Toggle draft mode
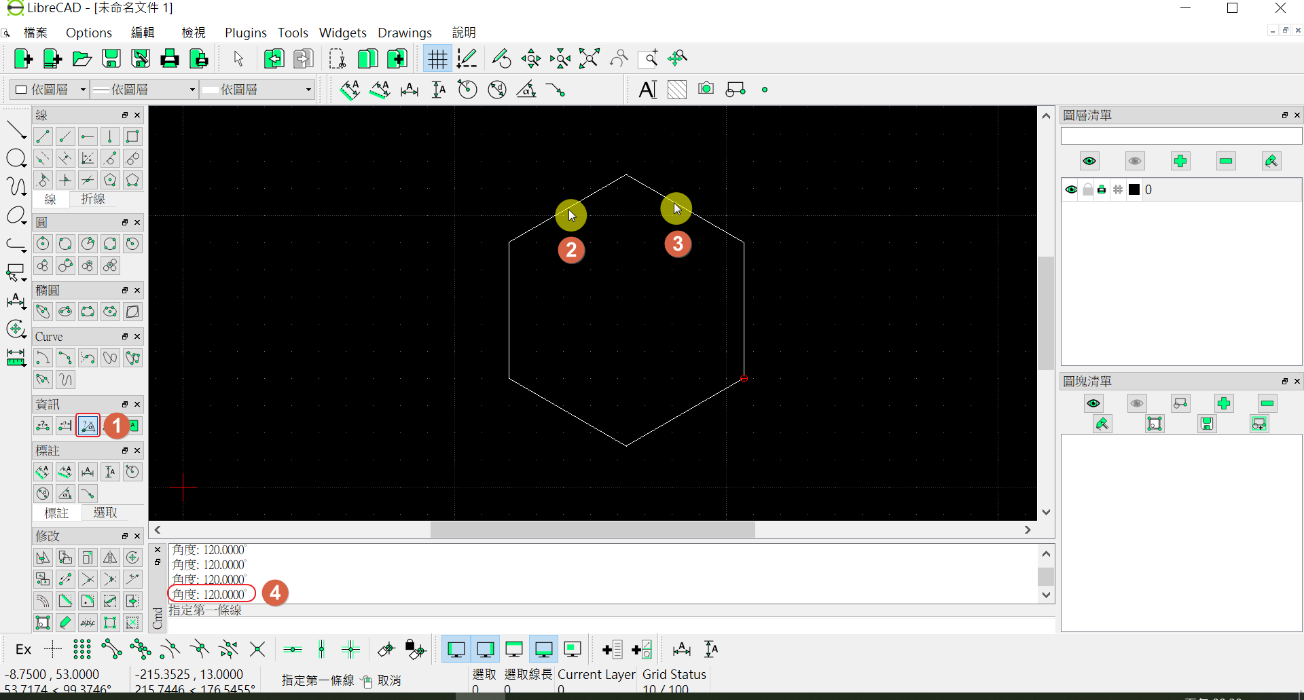1304x700 pixels. tap(467, 59)
